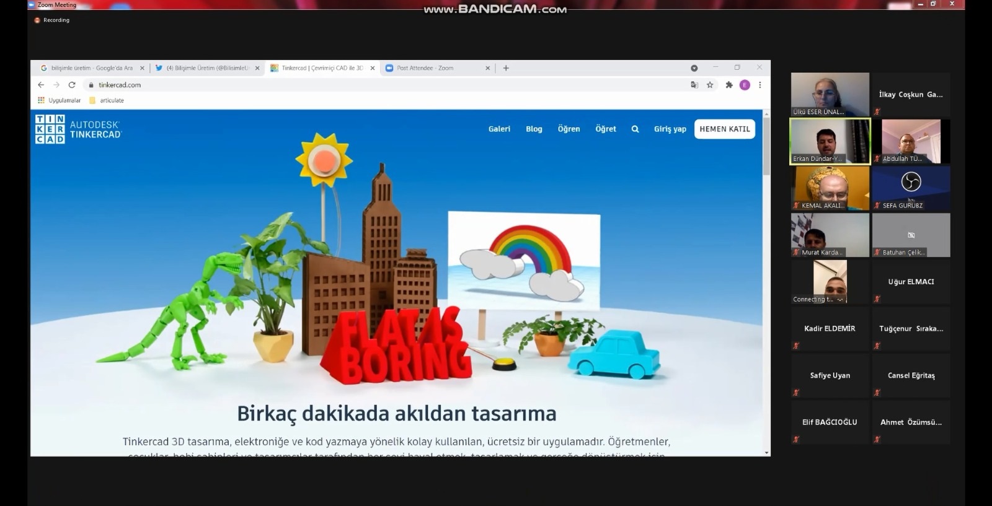This screenshot has width=992, height=506.
Task: Open the Tinkercad search magnifier
Action: pos(635,129)
